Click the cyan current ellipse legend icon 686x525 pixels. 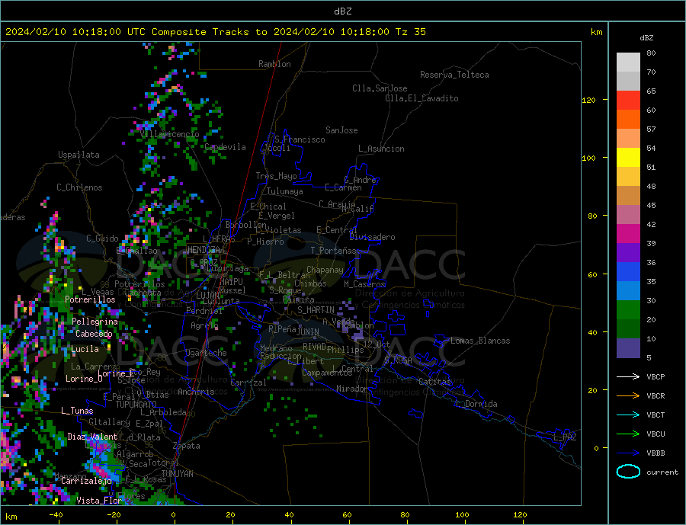[x=628, y=472]
